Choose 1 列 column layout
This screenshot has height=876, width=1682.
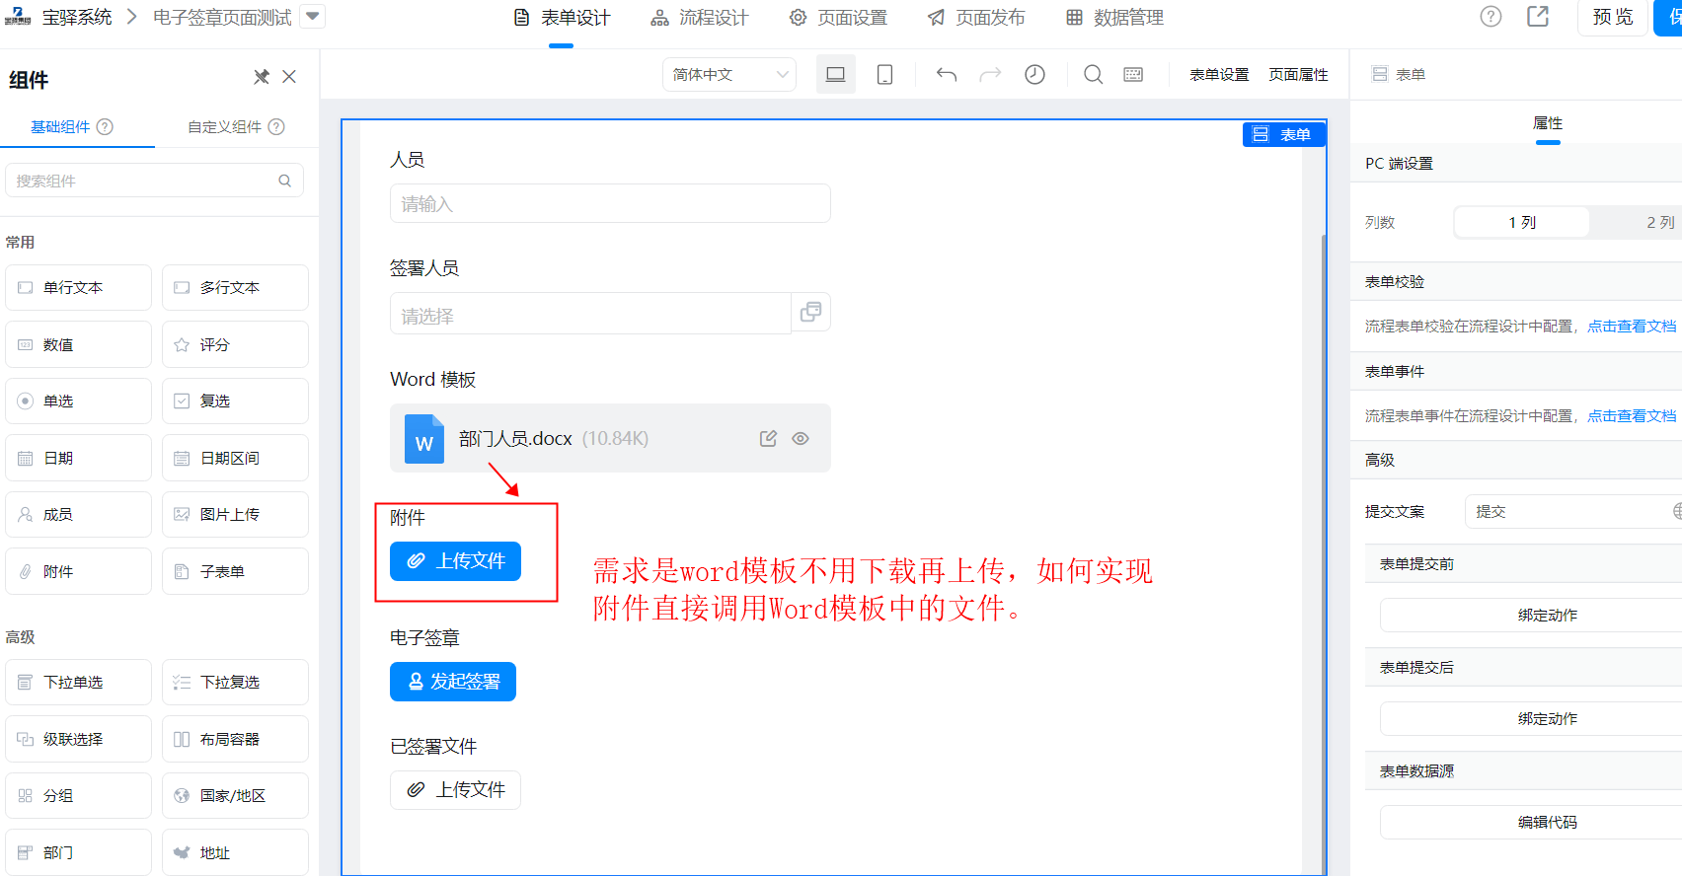[x=1521, y=222]
